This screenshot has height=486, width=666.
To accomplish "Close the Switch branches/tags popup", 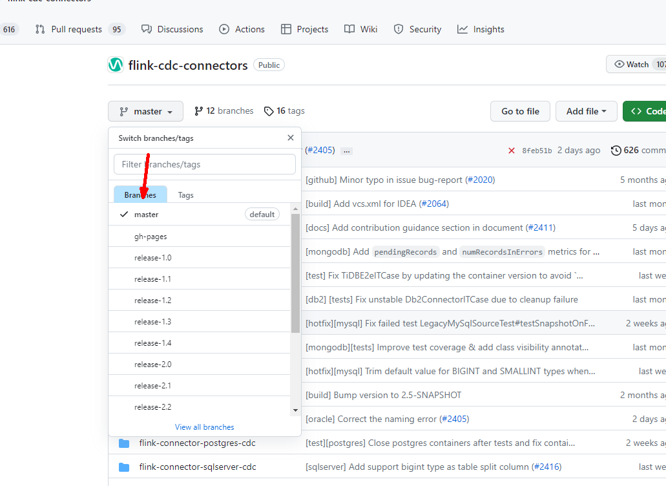I will click(x=291, y=138).
